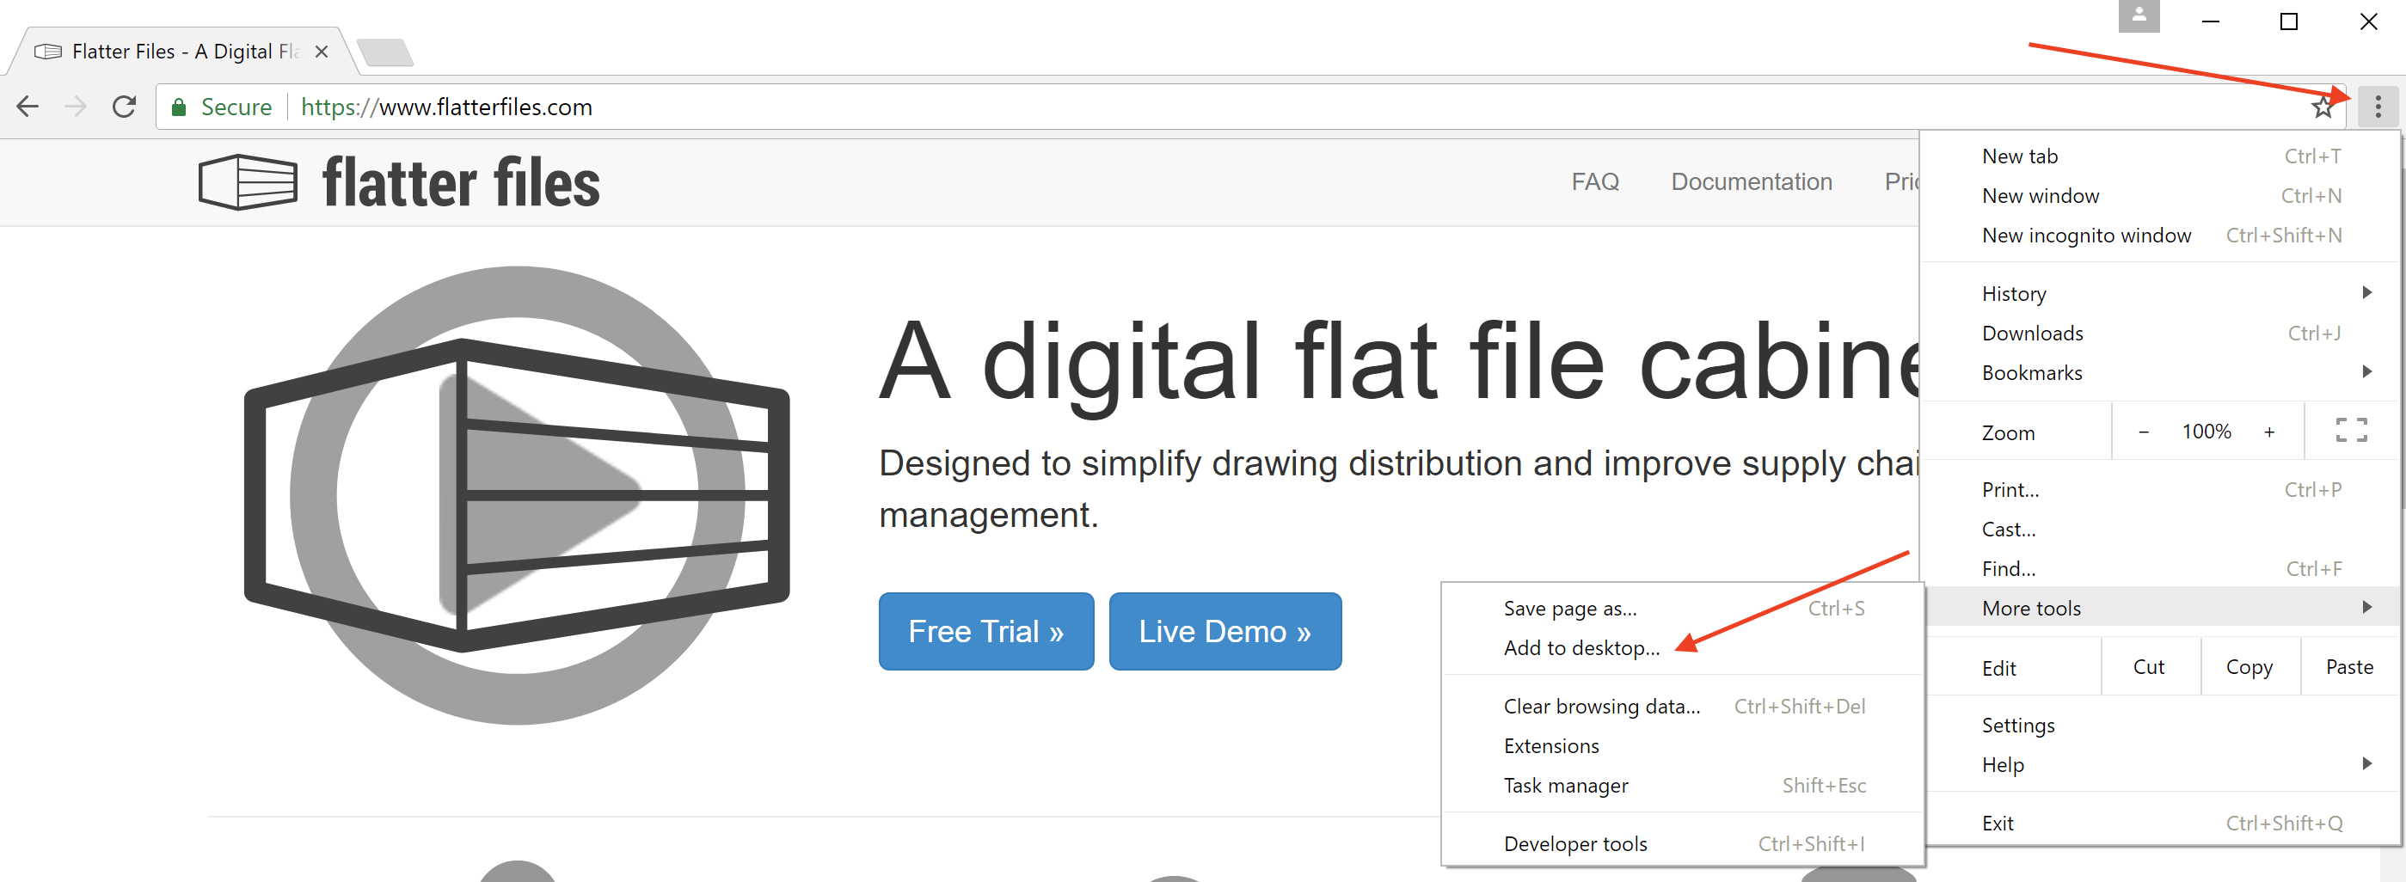Screen dimensions: 2406x882
Task: Choose Find... in the Chrome menu
Action: pos(2160,568)
